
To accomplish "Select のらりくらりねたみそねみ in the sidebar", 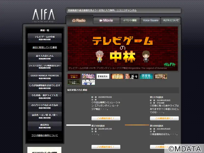I will point(45,106).
